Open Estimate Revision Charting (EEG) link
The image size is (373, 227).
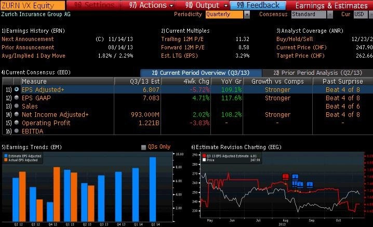click(x=236, y=147)
